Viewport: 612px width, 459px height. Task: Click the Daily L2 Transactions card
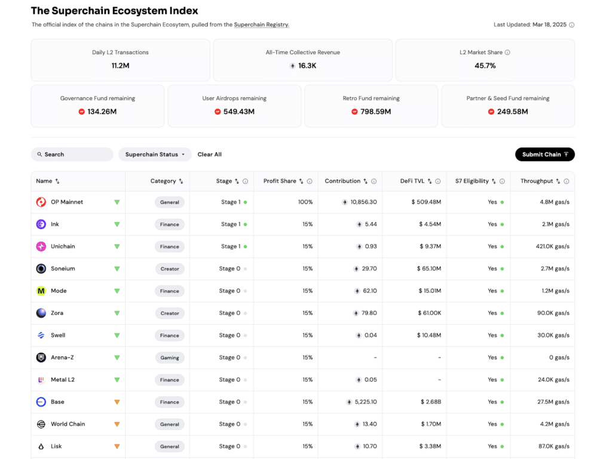(x=121, y=60)
